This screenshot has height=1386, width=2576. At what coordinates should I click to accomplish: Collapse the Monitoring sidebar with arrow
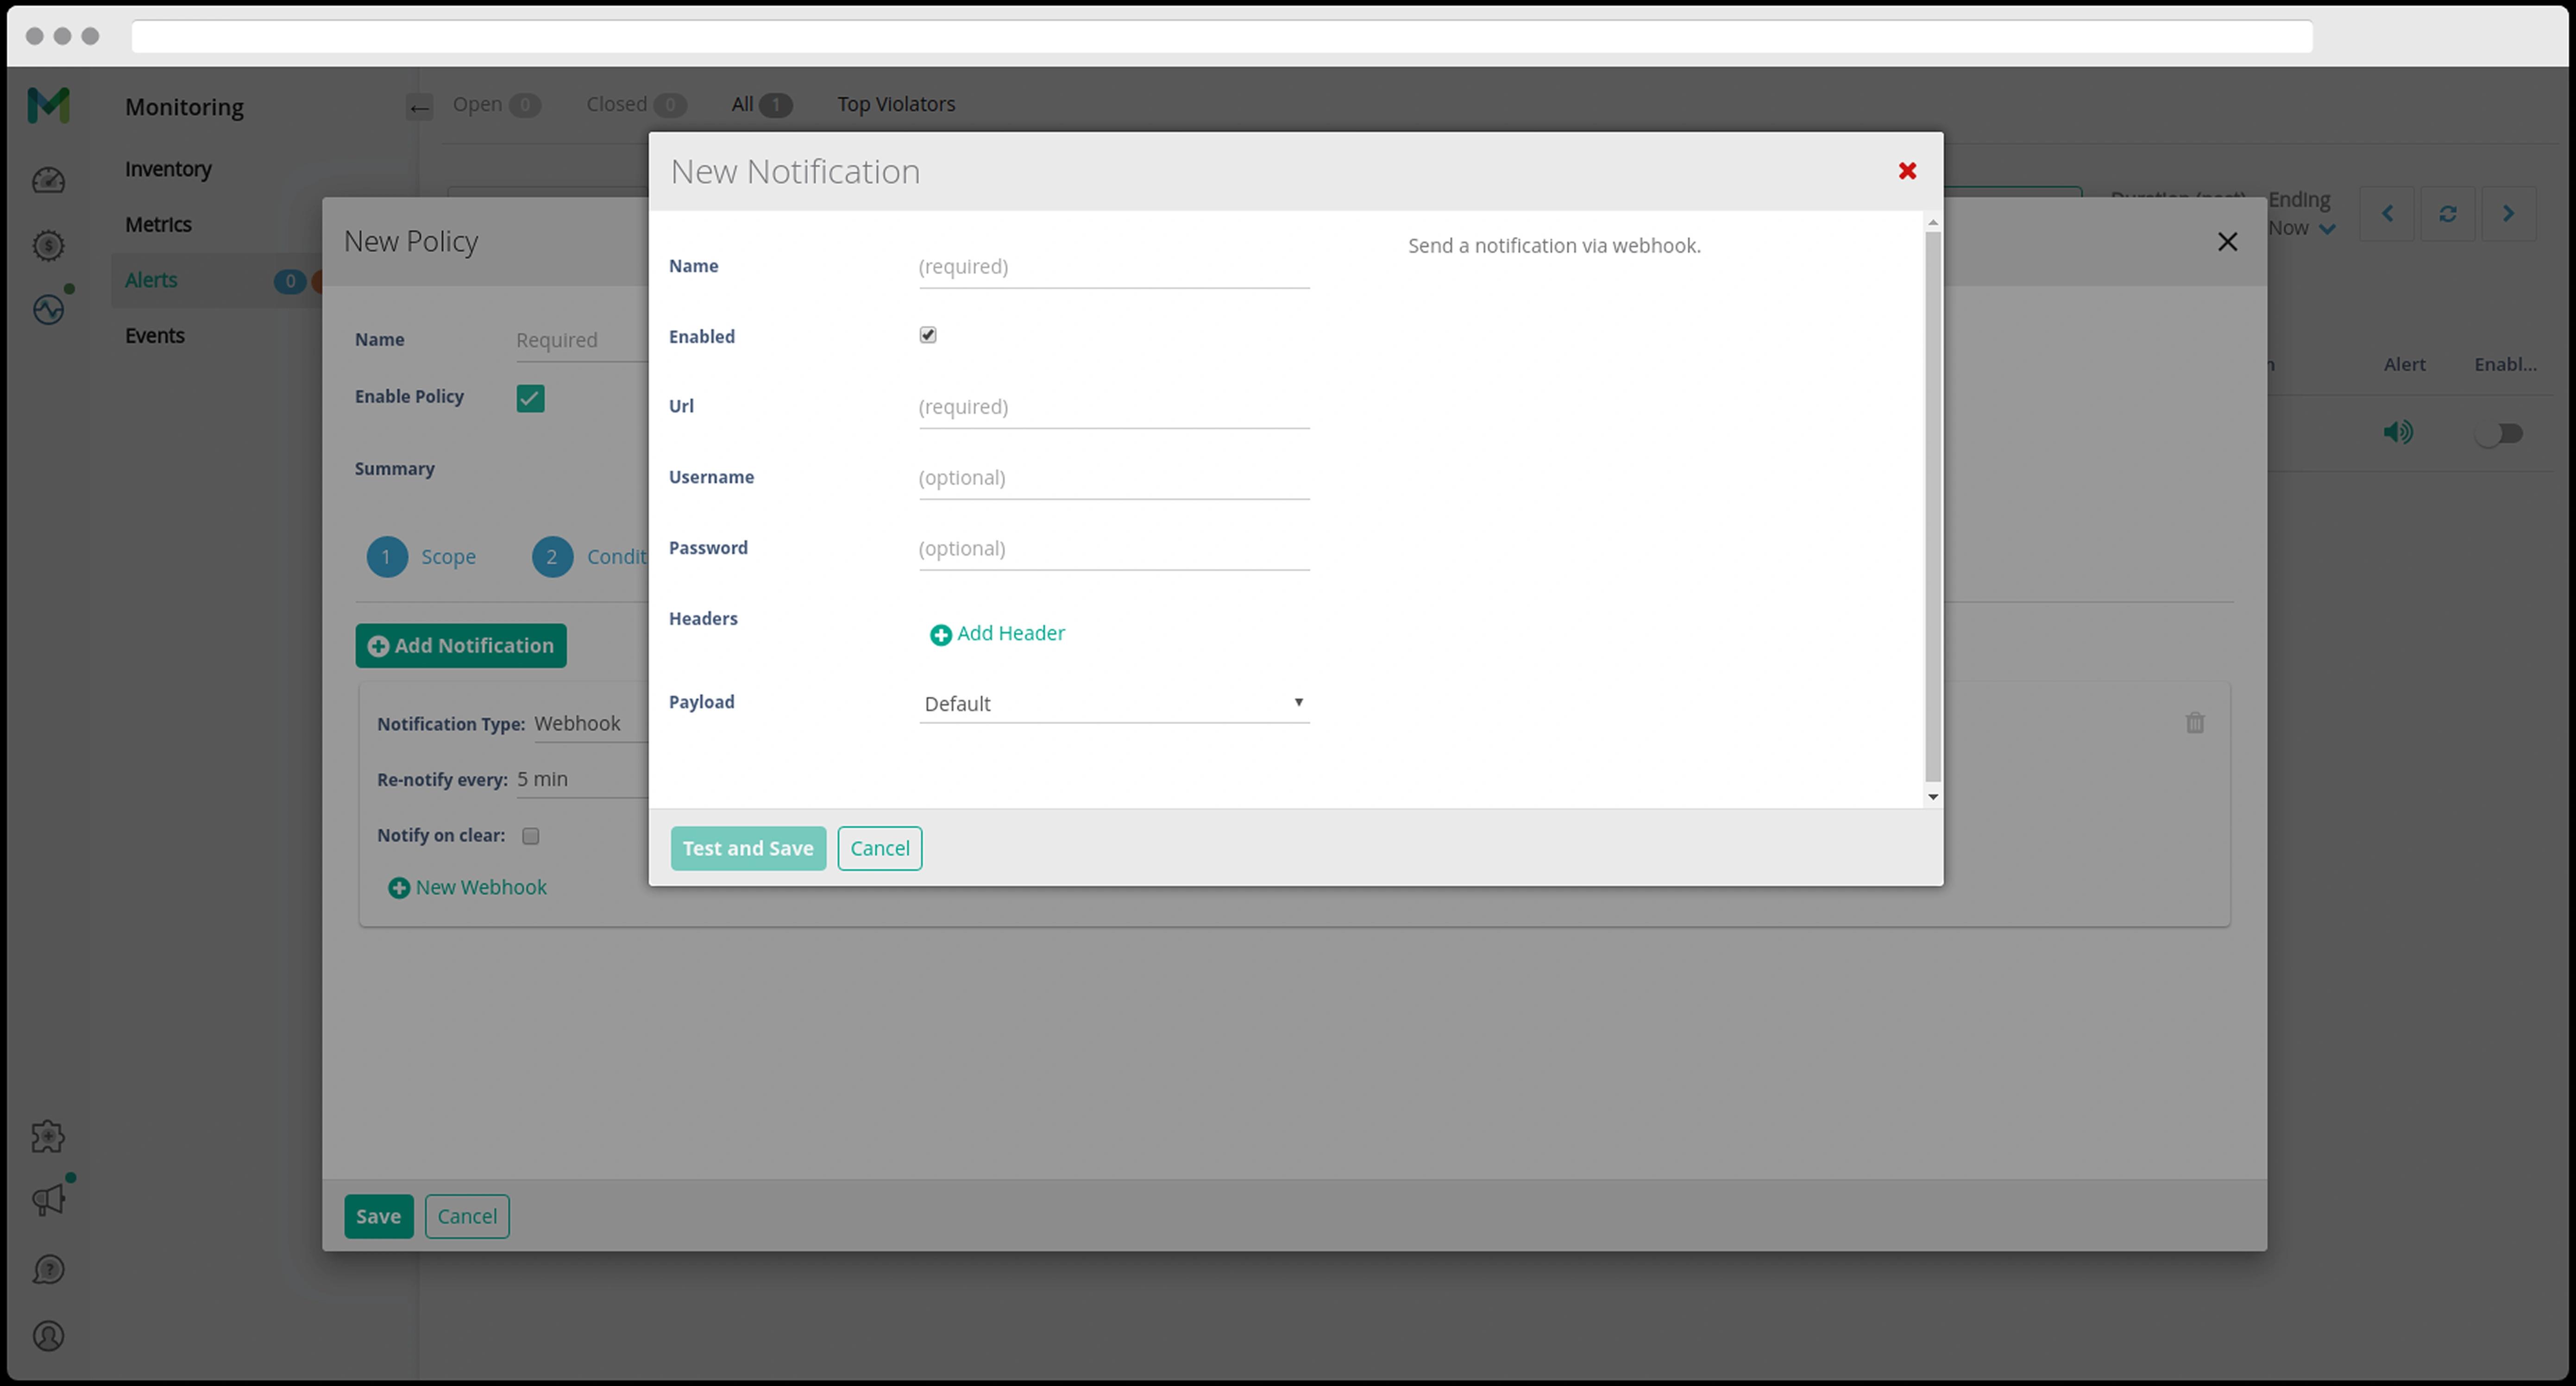point(419,108)
